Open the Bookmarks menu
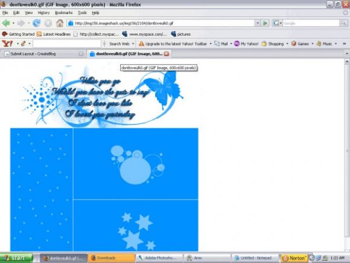The image size is (350, 263). pyautogui.click(x=63, y=13)
